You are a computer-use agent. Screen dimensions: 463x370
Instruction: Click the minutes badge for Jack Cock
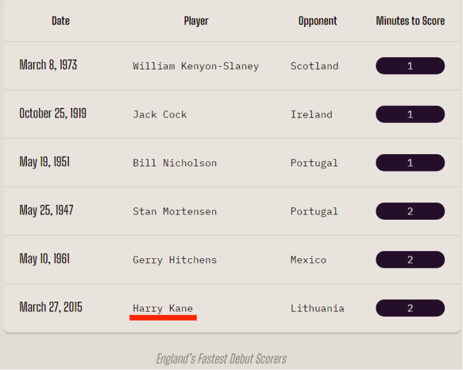(410, 114)
